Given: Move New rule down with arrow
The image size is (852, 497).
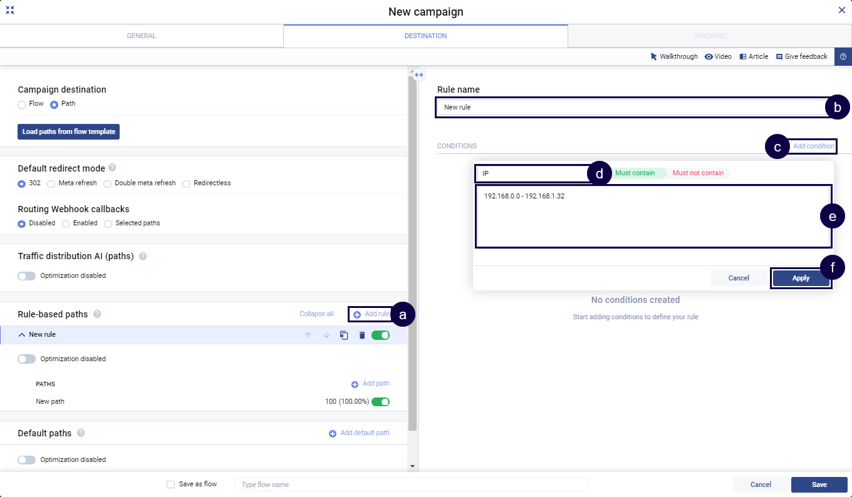Looking at the screenshot, I should [326, 336].
